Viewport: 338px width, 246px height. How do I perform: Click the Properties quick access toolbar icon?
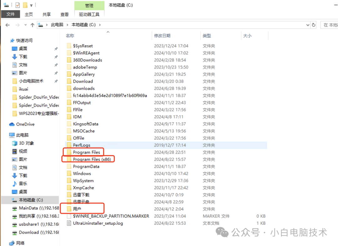18,5
